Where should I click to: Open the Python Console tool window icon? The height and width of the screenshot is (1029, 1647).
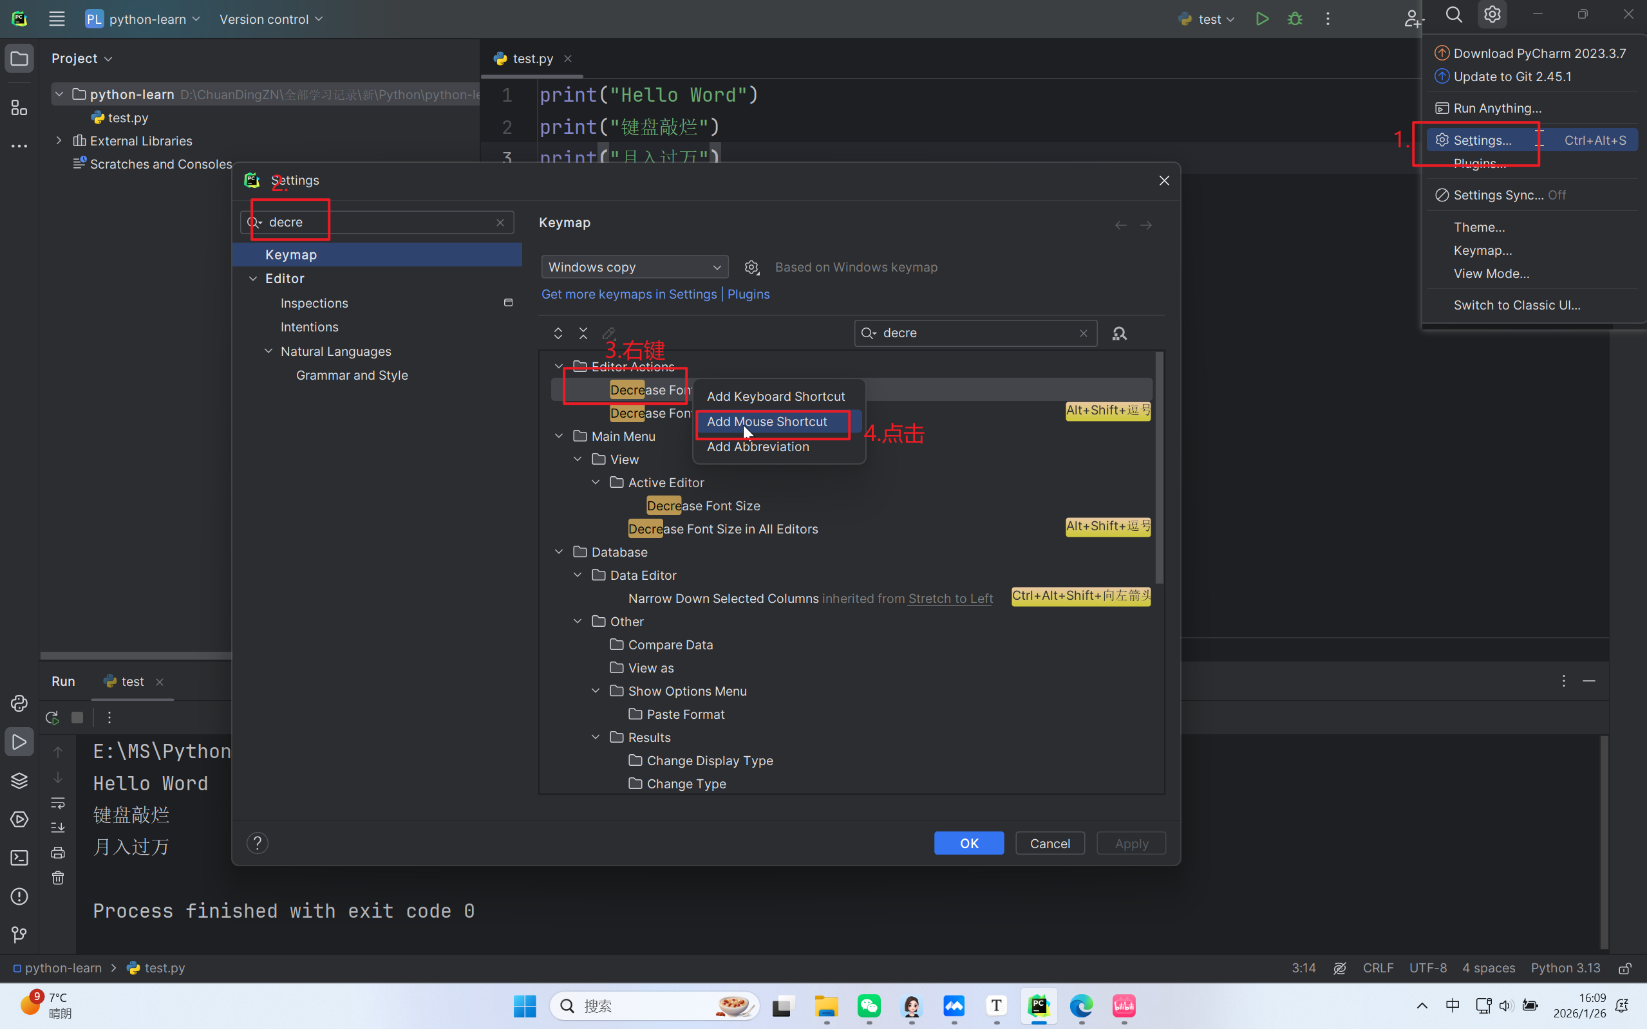[x=19, y=703]
